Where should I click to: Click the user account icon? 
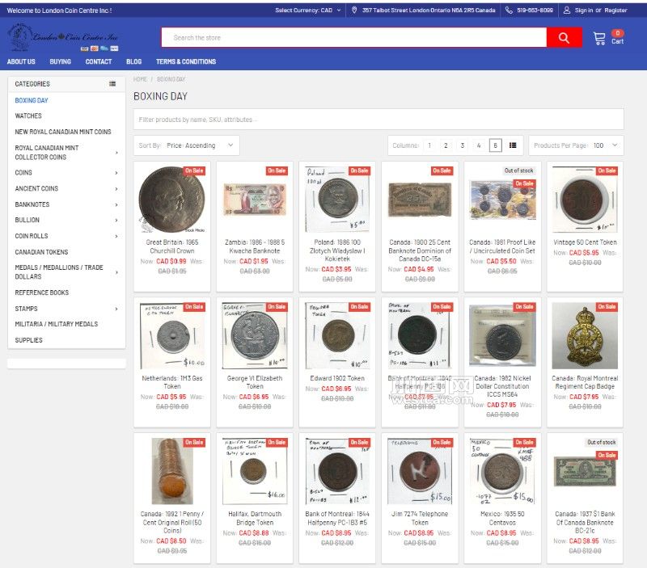(x=567, y=10)
